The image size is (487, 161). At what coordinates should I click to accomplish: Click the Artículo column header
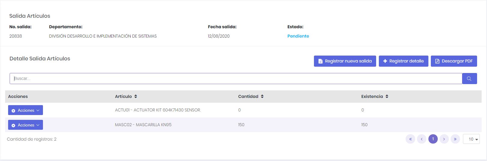(123, 96)
